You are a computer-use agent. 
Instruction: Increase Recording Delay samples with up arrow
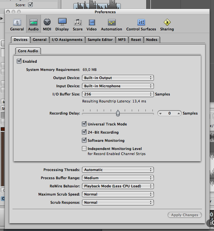pos(179,113)
